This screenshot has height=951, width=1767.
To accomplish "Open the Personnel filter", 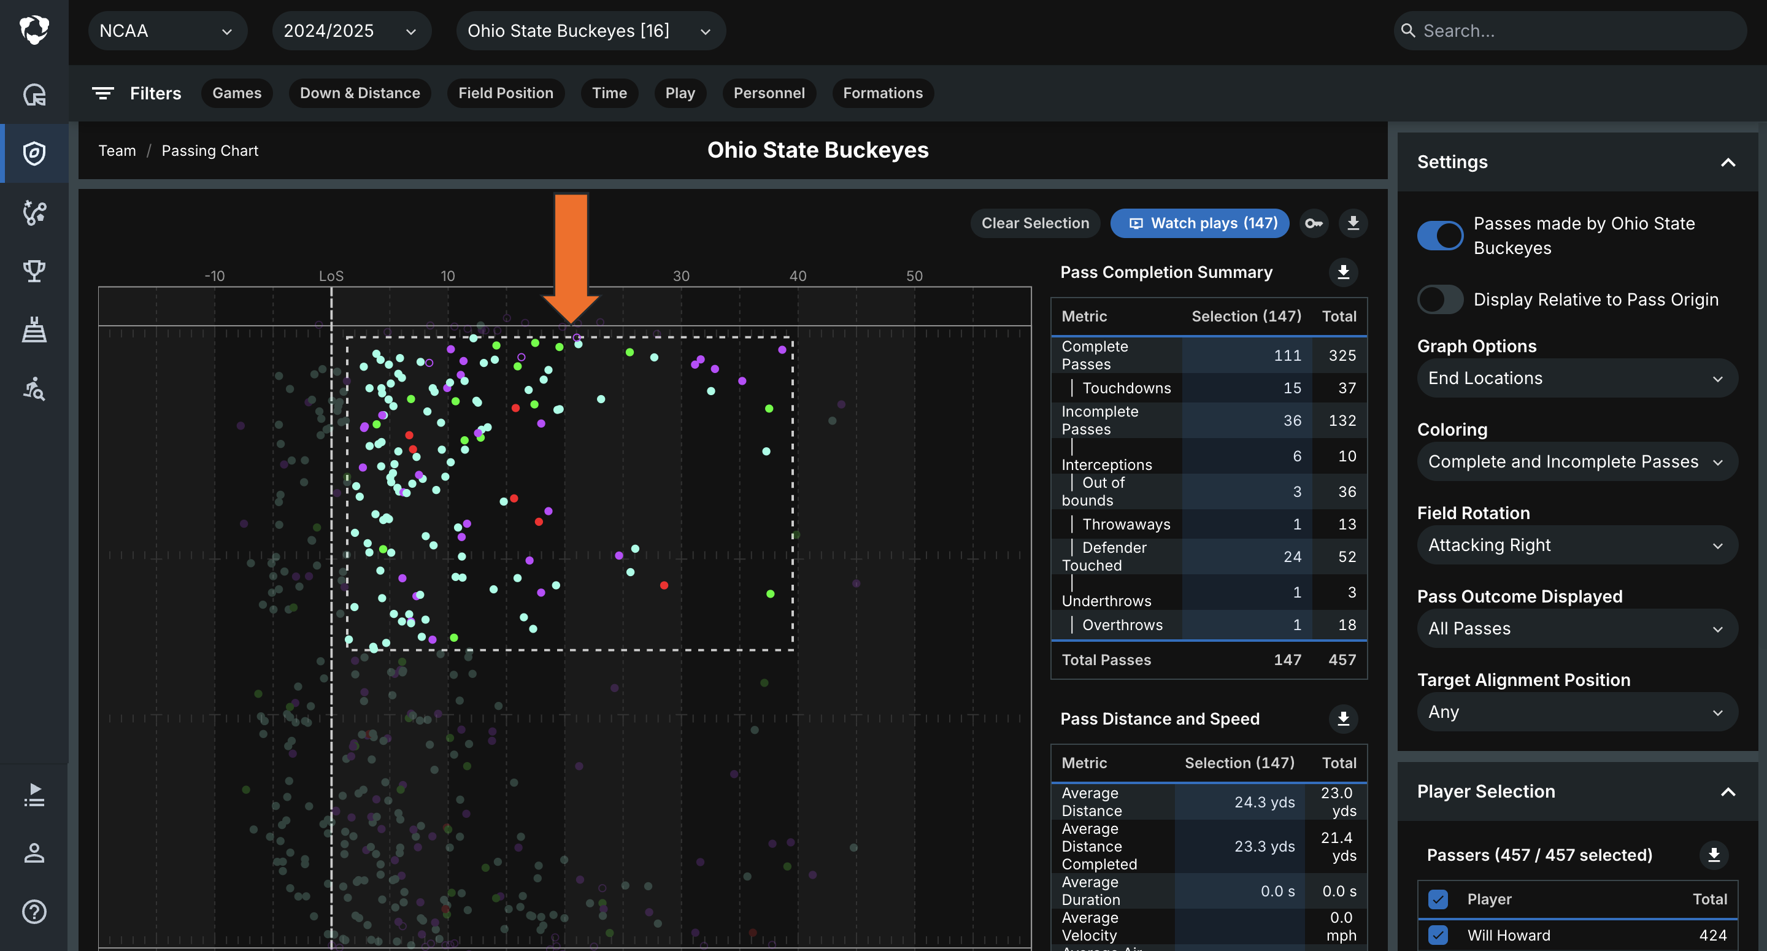I will (769, 93).
